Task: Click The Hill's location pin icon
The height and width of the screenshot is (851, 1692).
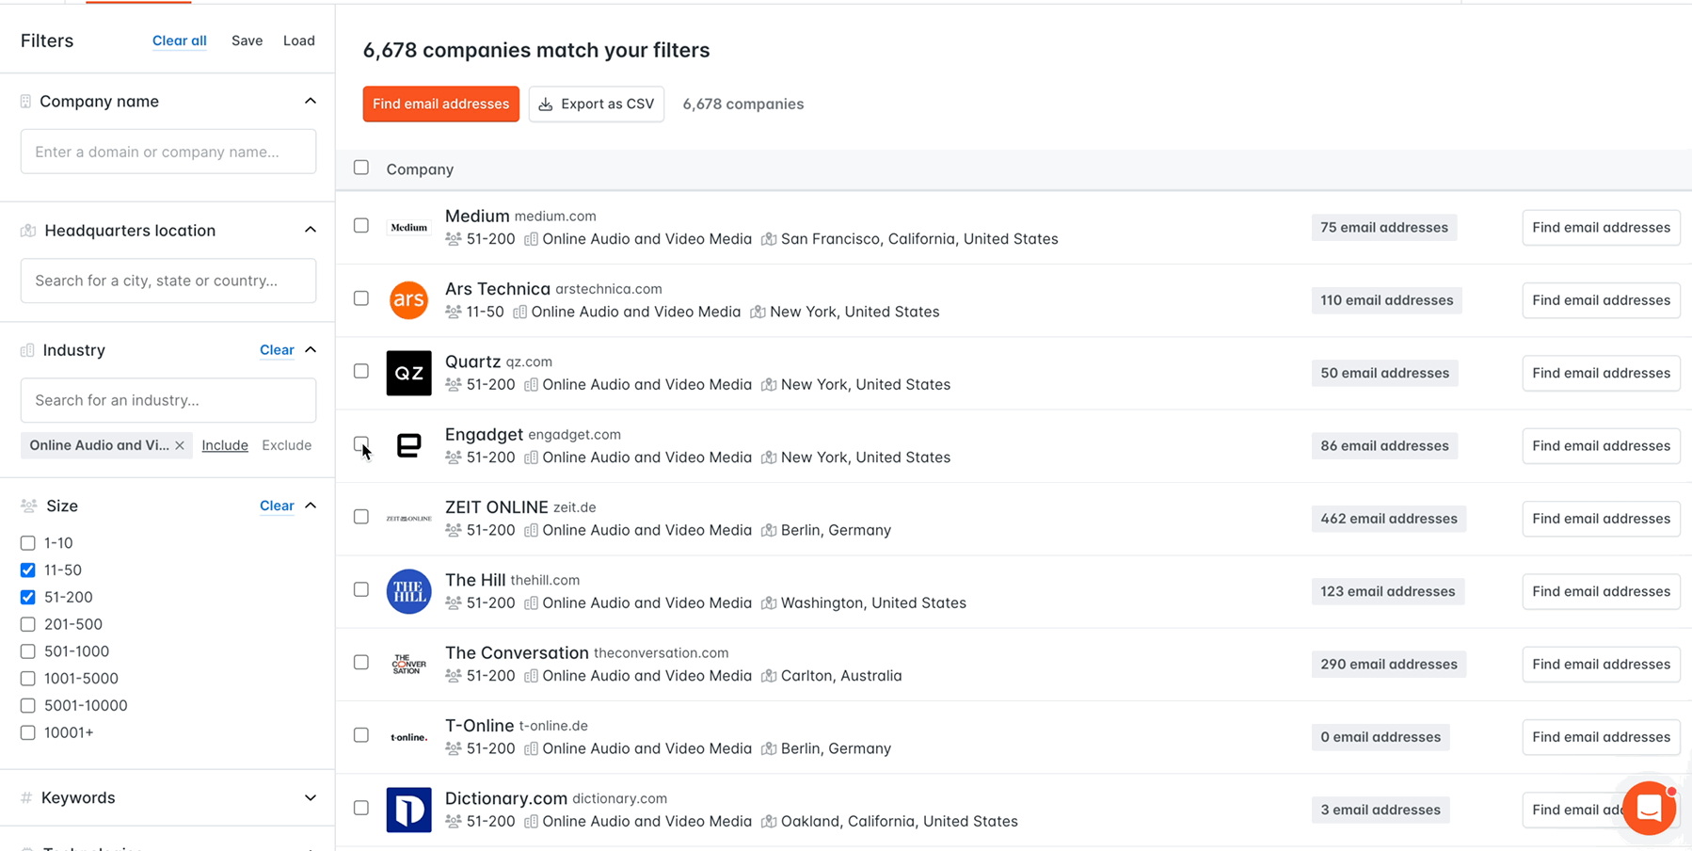Action: point(769,603)
